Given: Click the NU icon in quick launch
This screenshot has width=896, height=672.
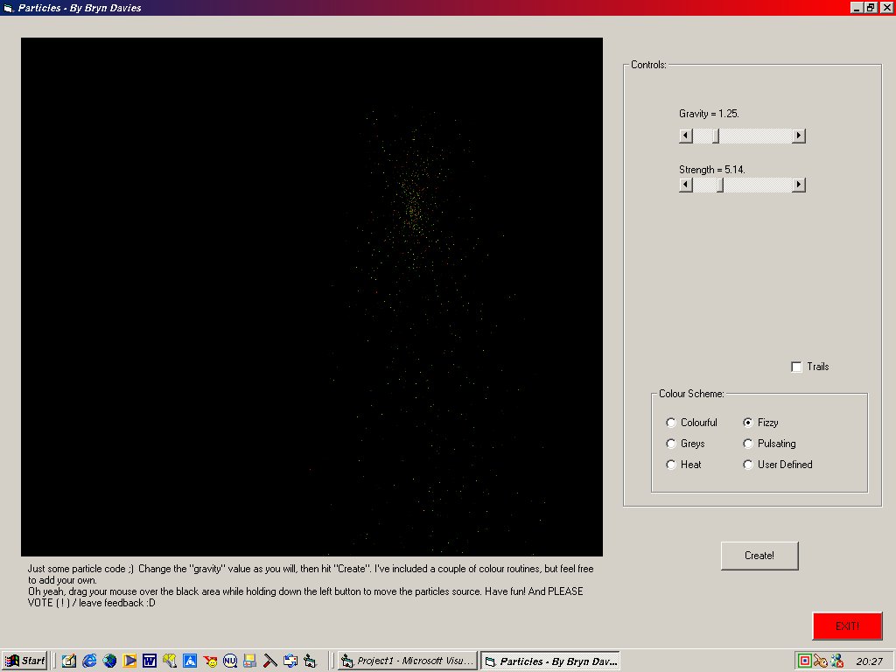Looking at the screenshot, I should tap(230, 661).
